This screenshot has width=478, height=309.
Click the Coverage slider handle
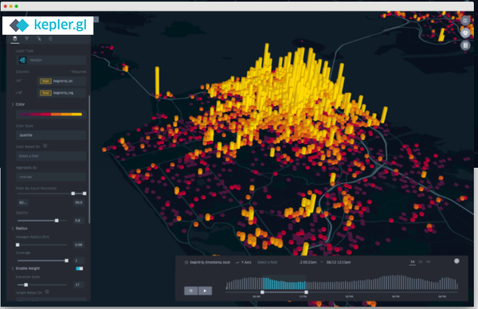click(66, 260)
